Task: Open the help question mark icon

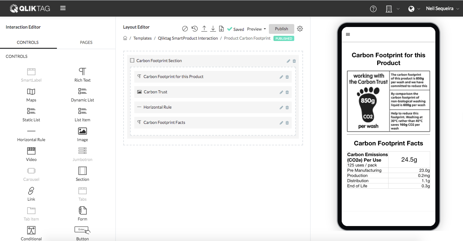Action: tap(373, 9)
